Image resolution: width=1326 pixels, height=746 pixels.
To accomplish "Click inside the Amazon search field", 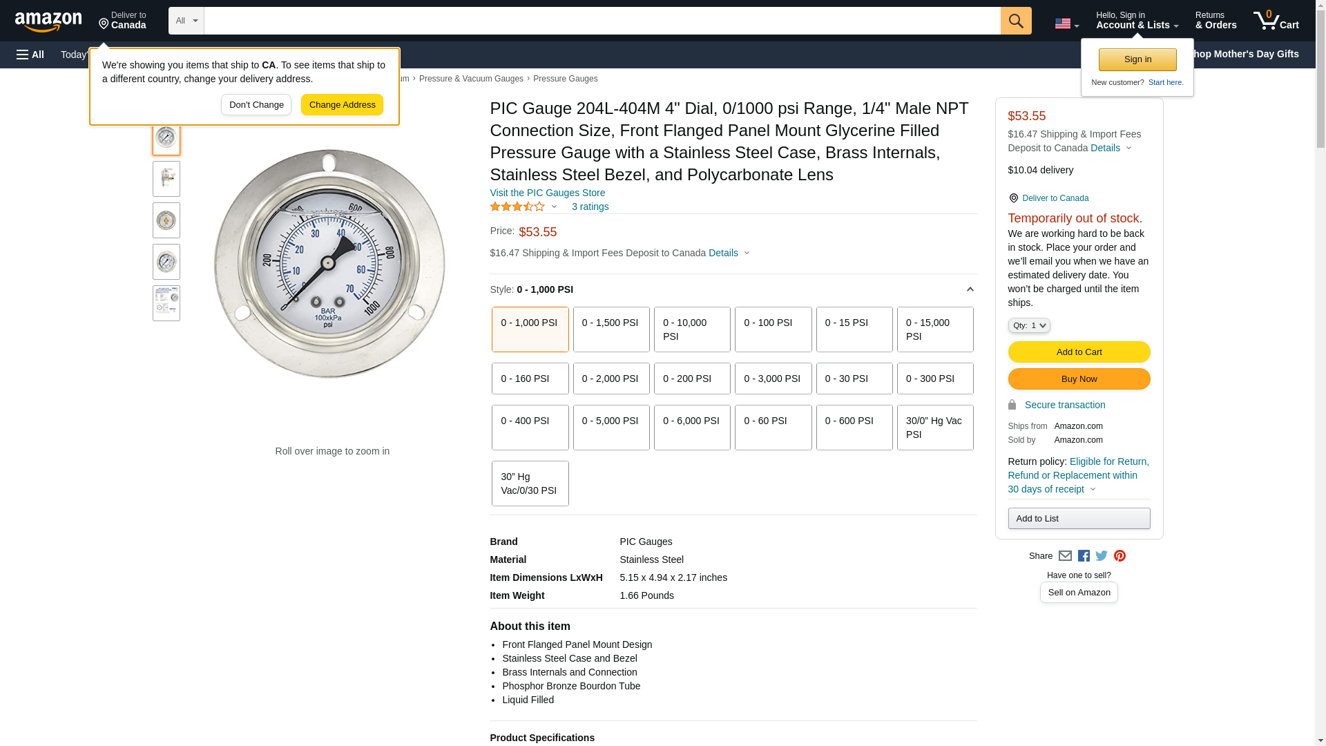I will 602,21.
